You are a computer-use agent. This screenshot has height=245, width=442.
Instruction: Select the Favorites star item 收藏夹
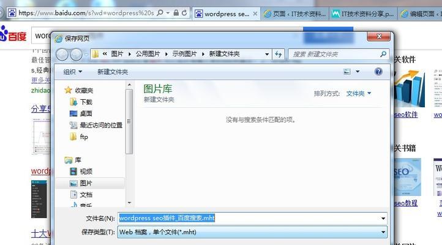tap(79, 90)
